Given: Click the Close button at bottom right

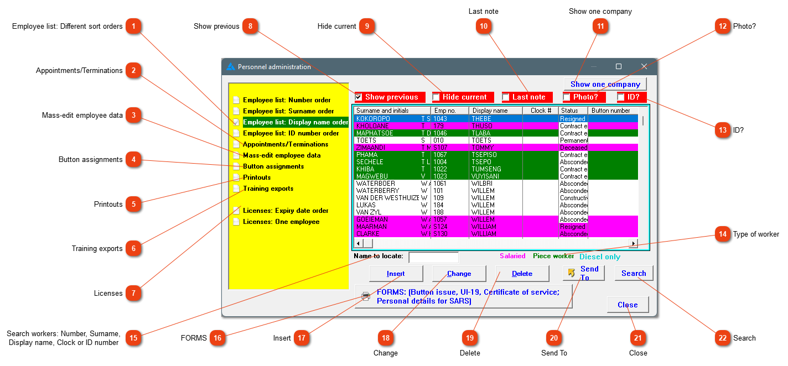Looking at the screenshot, I should 628,305.
